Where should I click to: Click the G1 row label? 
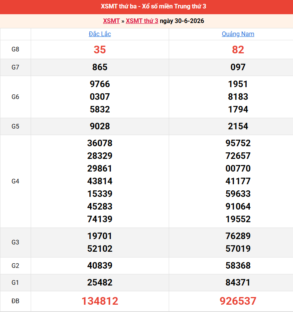pos(15,282)
